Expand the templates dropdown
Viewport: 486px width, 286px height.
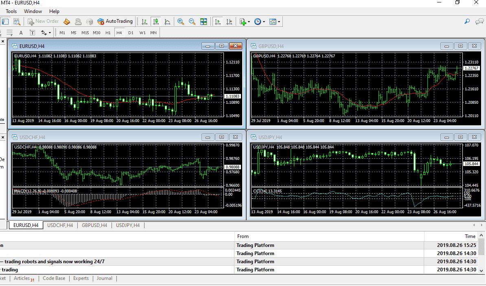(x=279, y=22)
